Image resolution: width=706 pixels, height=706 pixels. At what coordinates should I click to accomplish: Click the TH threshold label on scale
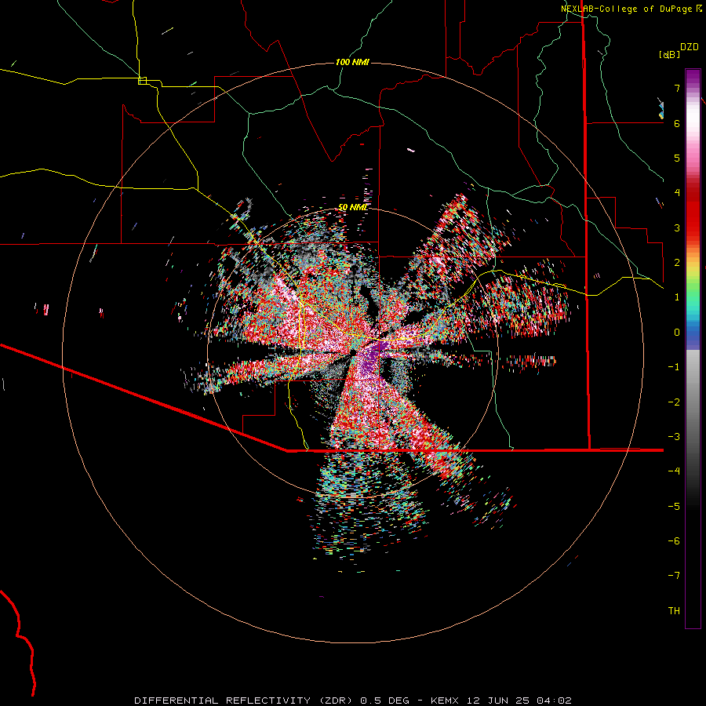[x=674, y=611]
